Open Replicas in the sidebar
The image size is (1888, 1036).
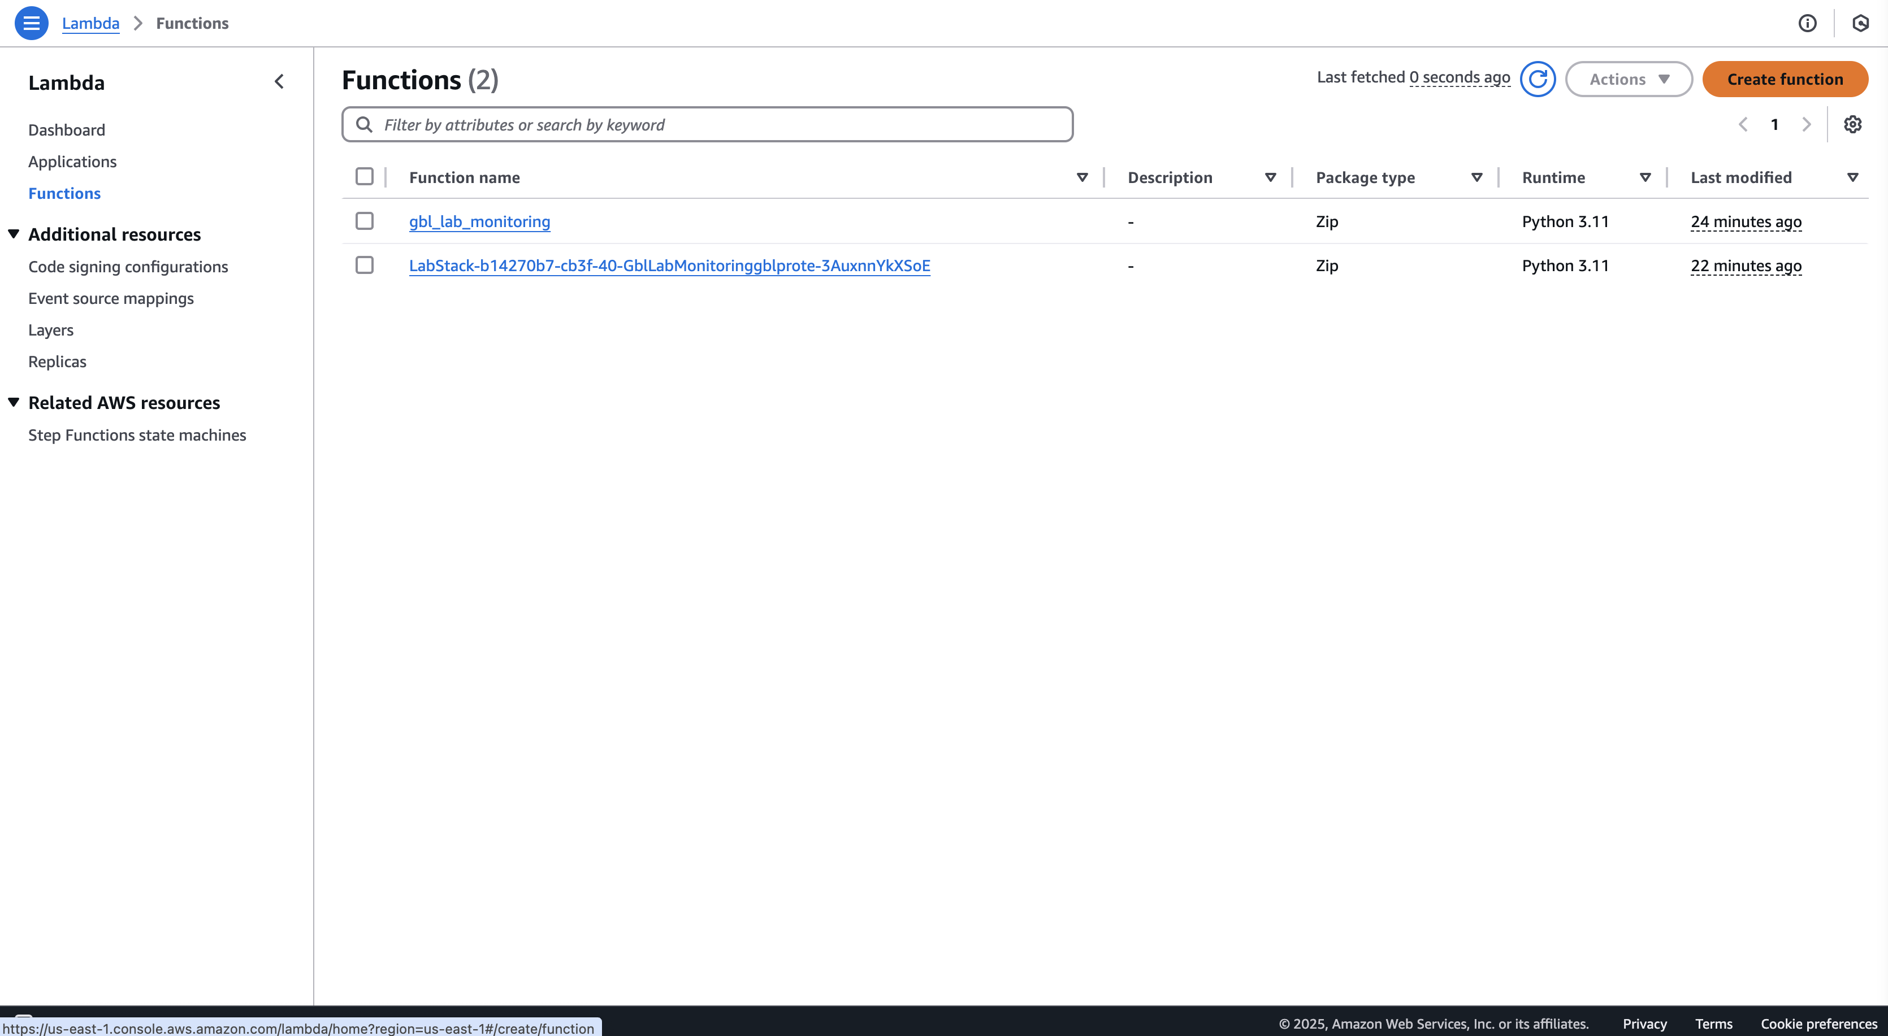coord(57,361)
